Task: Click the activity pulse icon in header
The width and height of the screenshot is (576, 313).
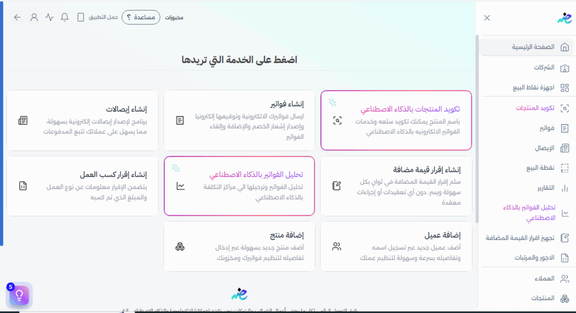Action: 49,17
